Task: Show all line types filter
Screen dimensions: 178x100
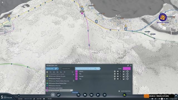Action: [x=47, y=72]
